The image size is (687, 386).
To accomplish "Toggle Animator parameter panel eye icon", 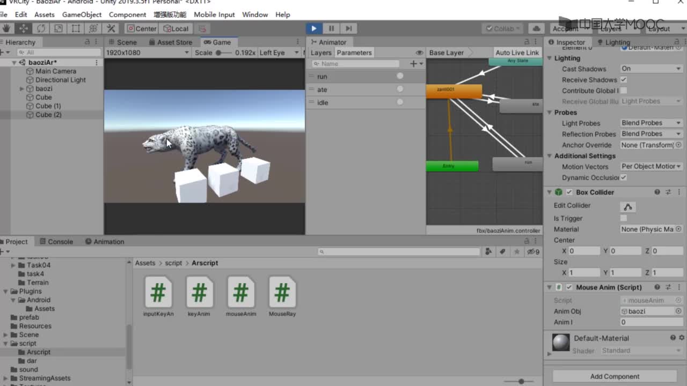I will 419,53.
